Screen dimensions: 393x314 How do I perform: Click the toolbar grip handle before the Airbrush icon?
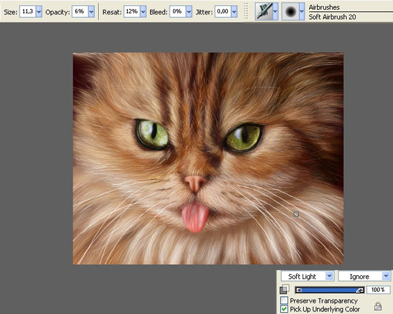[x=246, y=11]
